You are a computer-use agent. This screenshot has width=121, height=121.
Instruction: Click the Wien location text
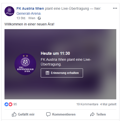click(x=32, y=18)
